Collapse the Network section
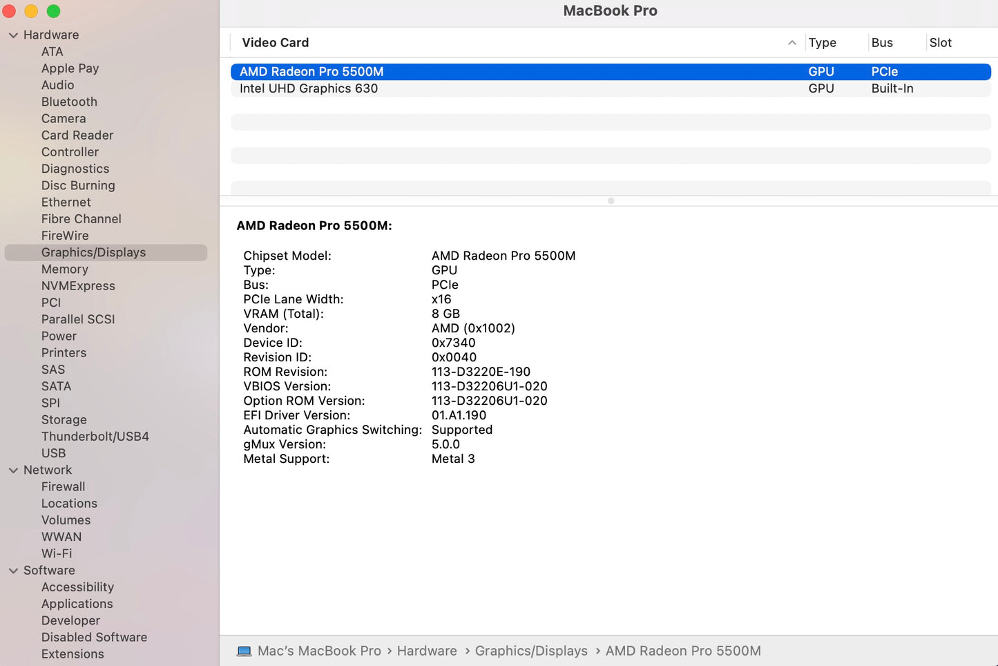Screen dimensions: 998x666 click(x=13, y=470)
